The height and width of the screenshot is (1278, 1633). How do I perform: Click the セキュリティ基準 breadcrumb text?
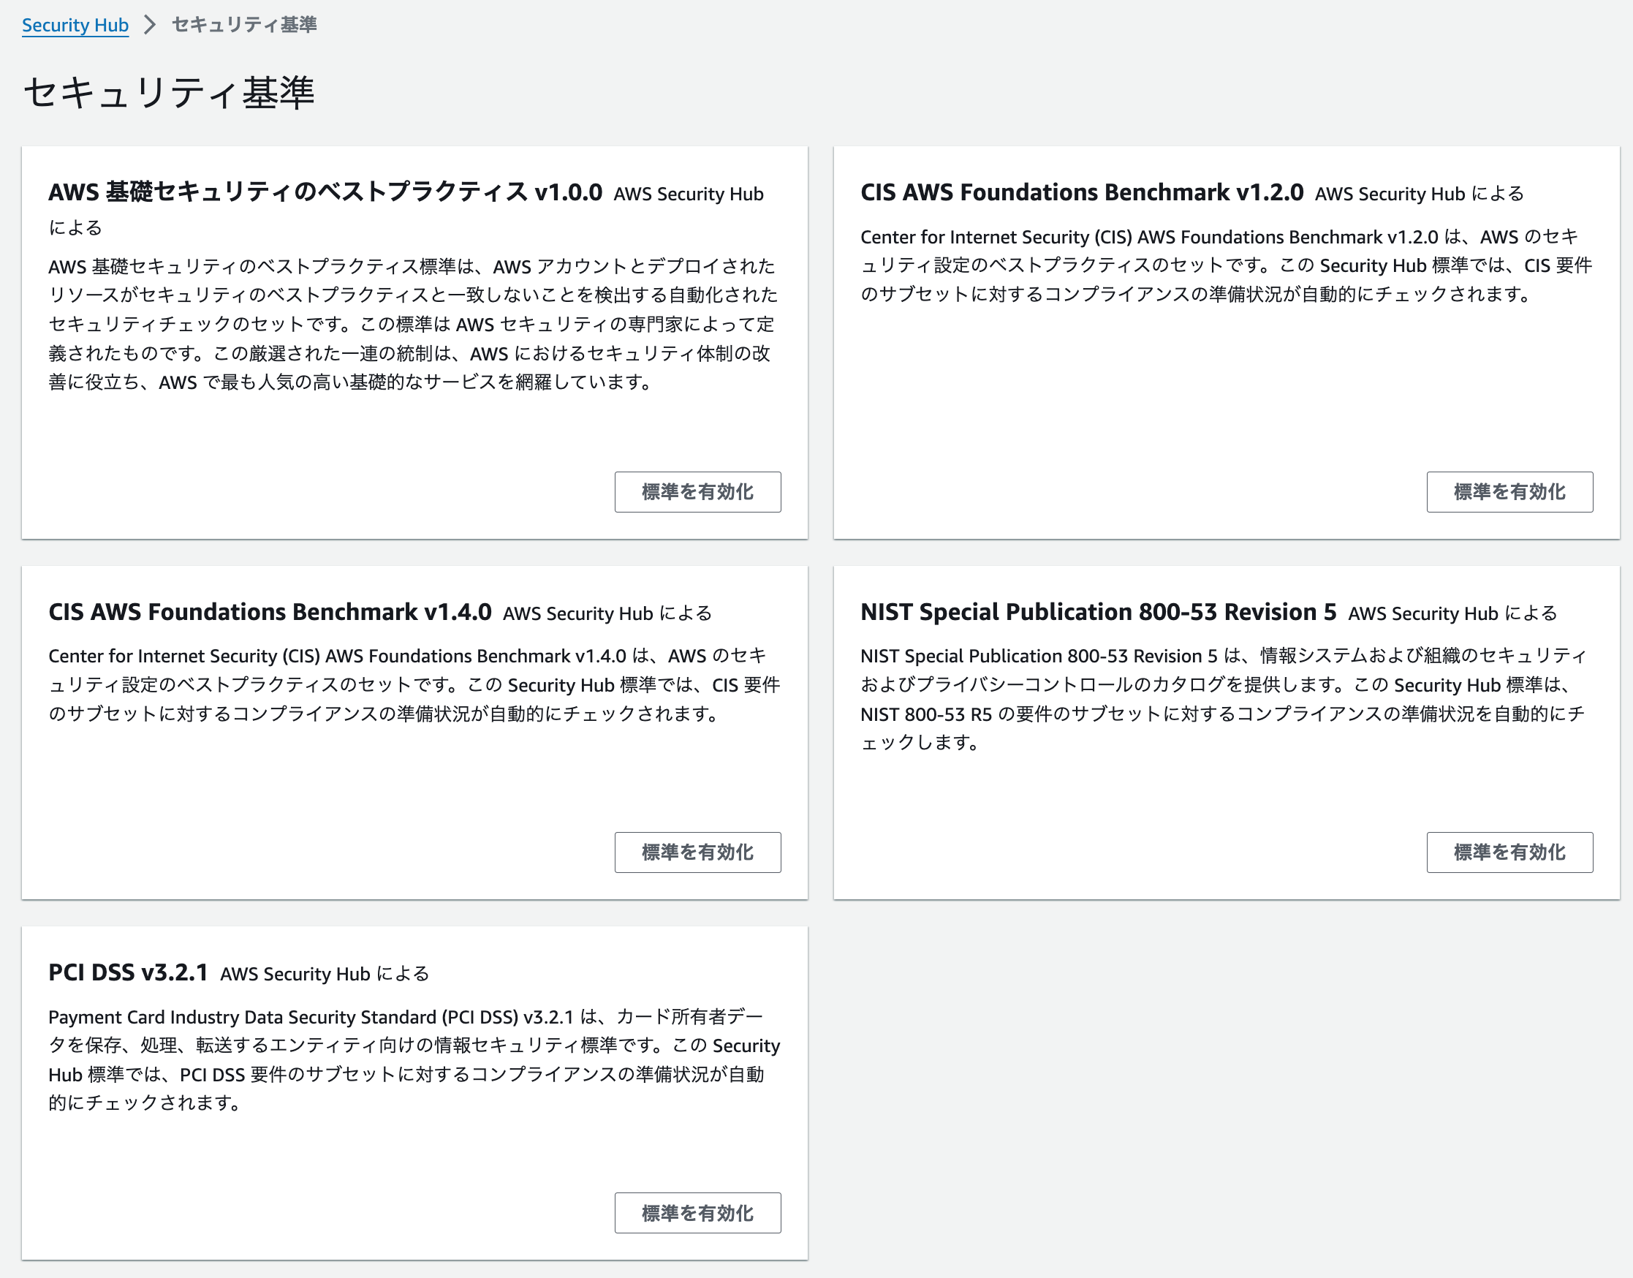point(244,26)
